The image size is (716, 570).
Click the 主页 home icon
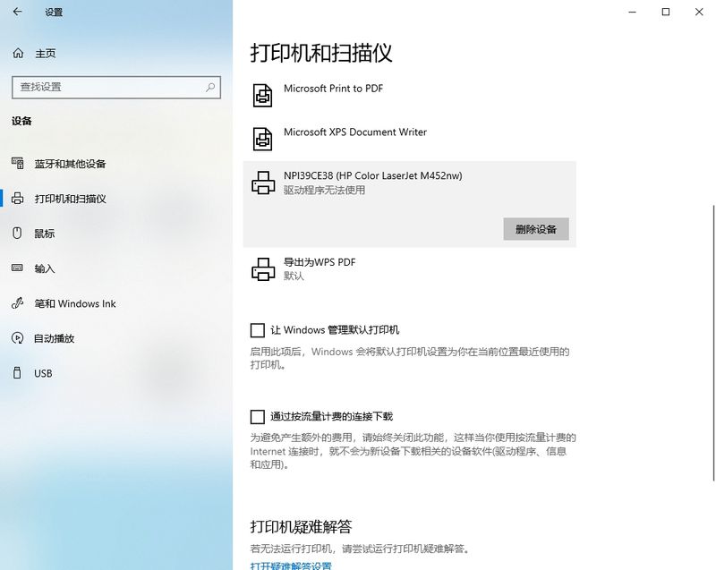[x=18, y=54]
